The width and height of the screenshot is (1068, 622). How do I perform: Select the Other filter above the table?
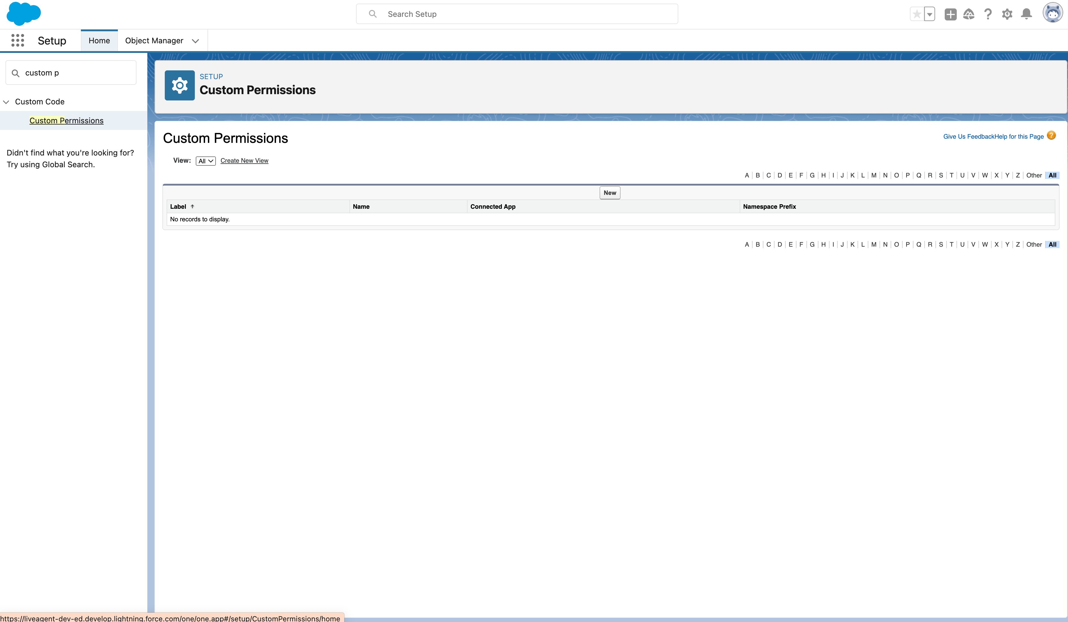(x=1034, y=175)
